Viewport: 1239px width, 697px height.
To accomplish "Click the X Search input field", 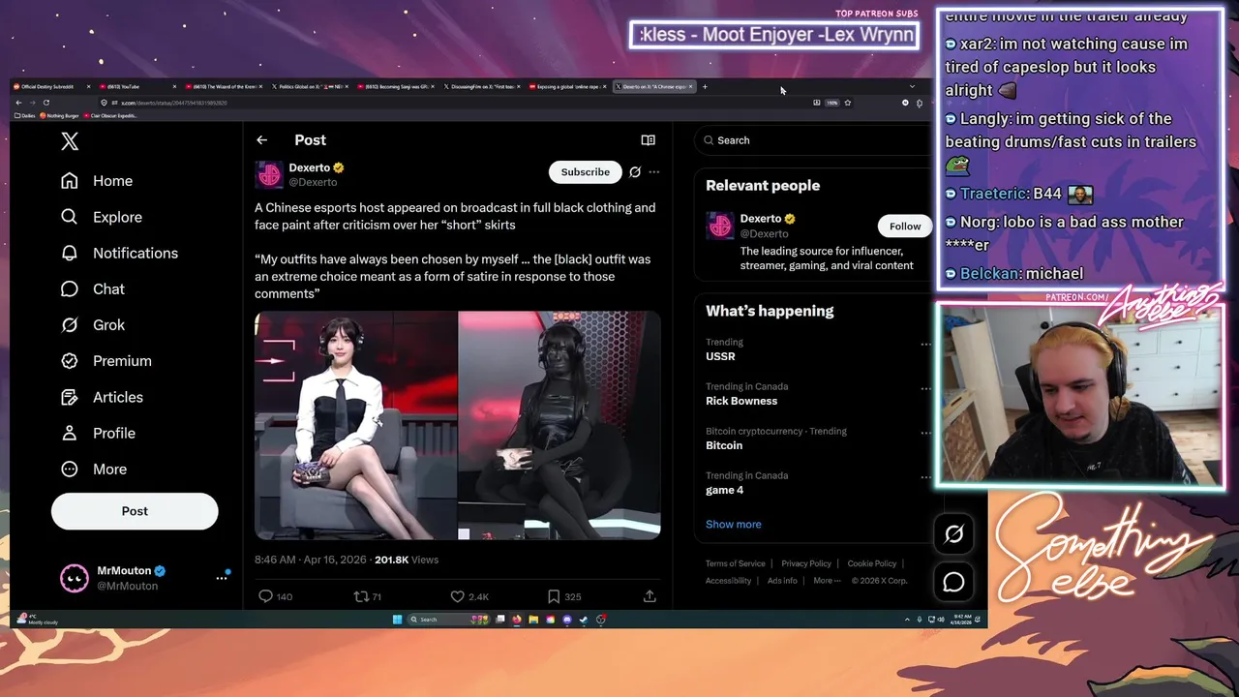I will pos(813,140).
